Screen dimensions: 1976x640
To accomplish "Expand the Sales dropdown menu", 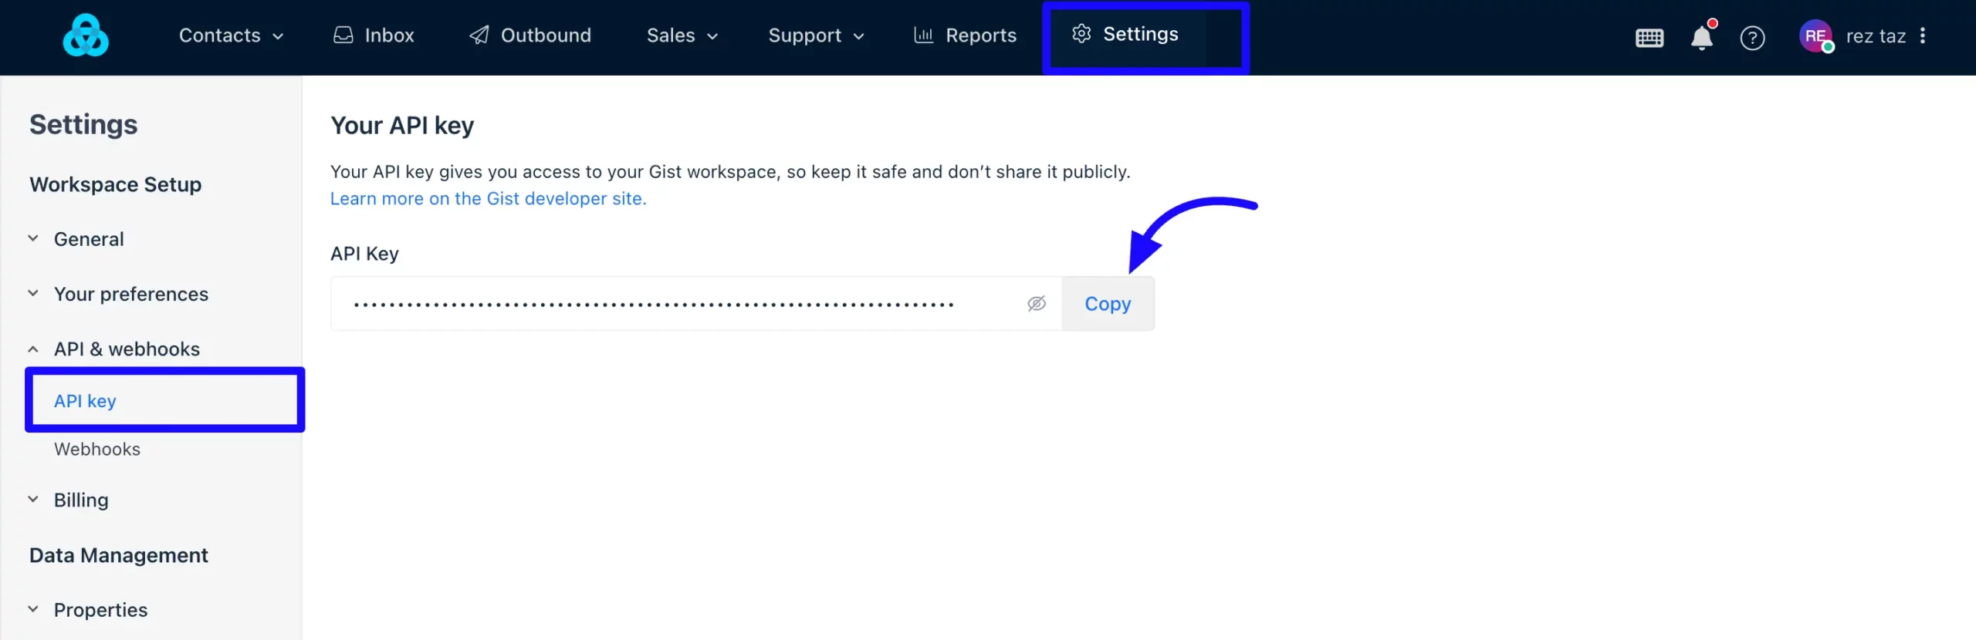I will pos(682,35).
